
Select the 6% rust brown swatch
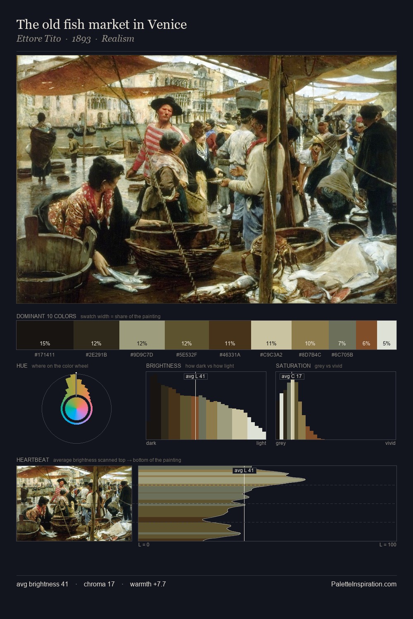coord(366,335)
